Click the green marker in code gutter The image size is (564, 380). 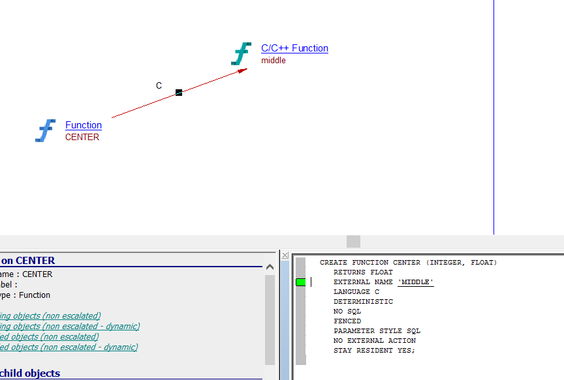tap(300, 282)
